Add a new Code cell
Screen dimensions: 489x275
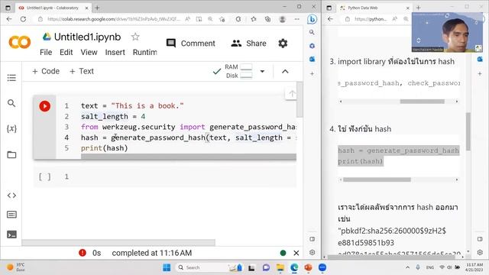(x=46, y=71)
